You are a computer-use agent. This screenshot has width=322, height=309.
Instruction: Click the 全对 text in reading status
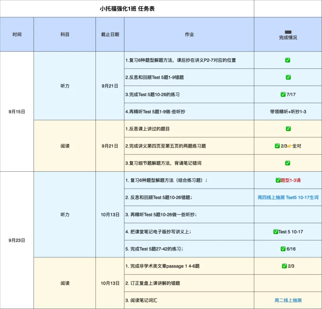coord(296,146)
